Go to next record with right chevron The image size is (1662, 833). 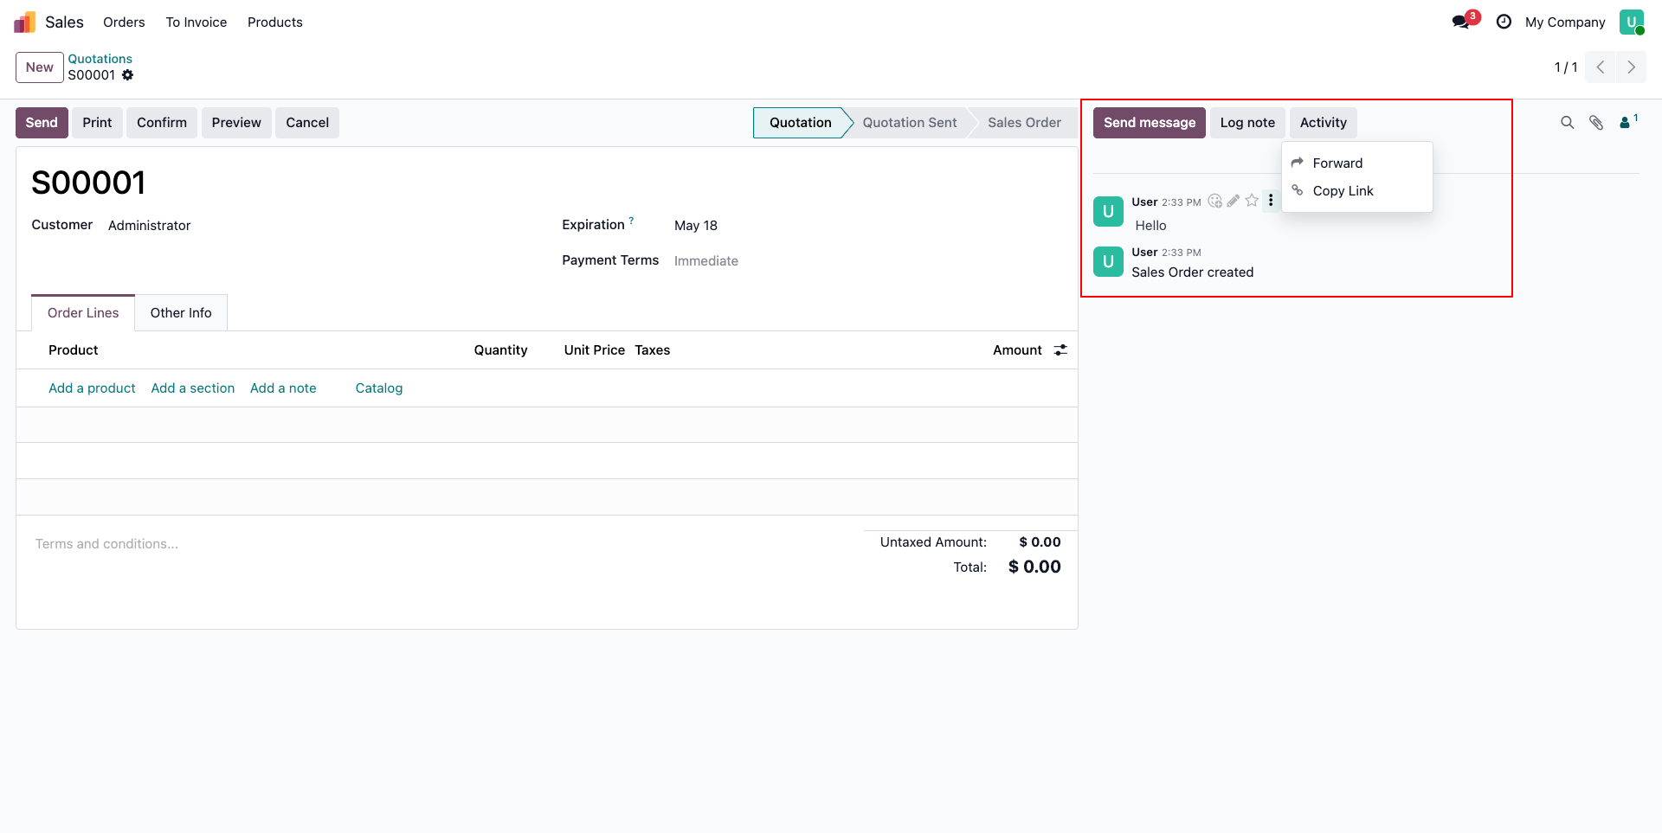(x=1631, y=67)
